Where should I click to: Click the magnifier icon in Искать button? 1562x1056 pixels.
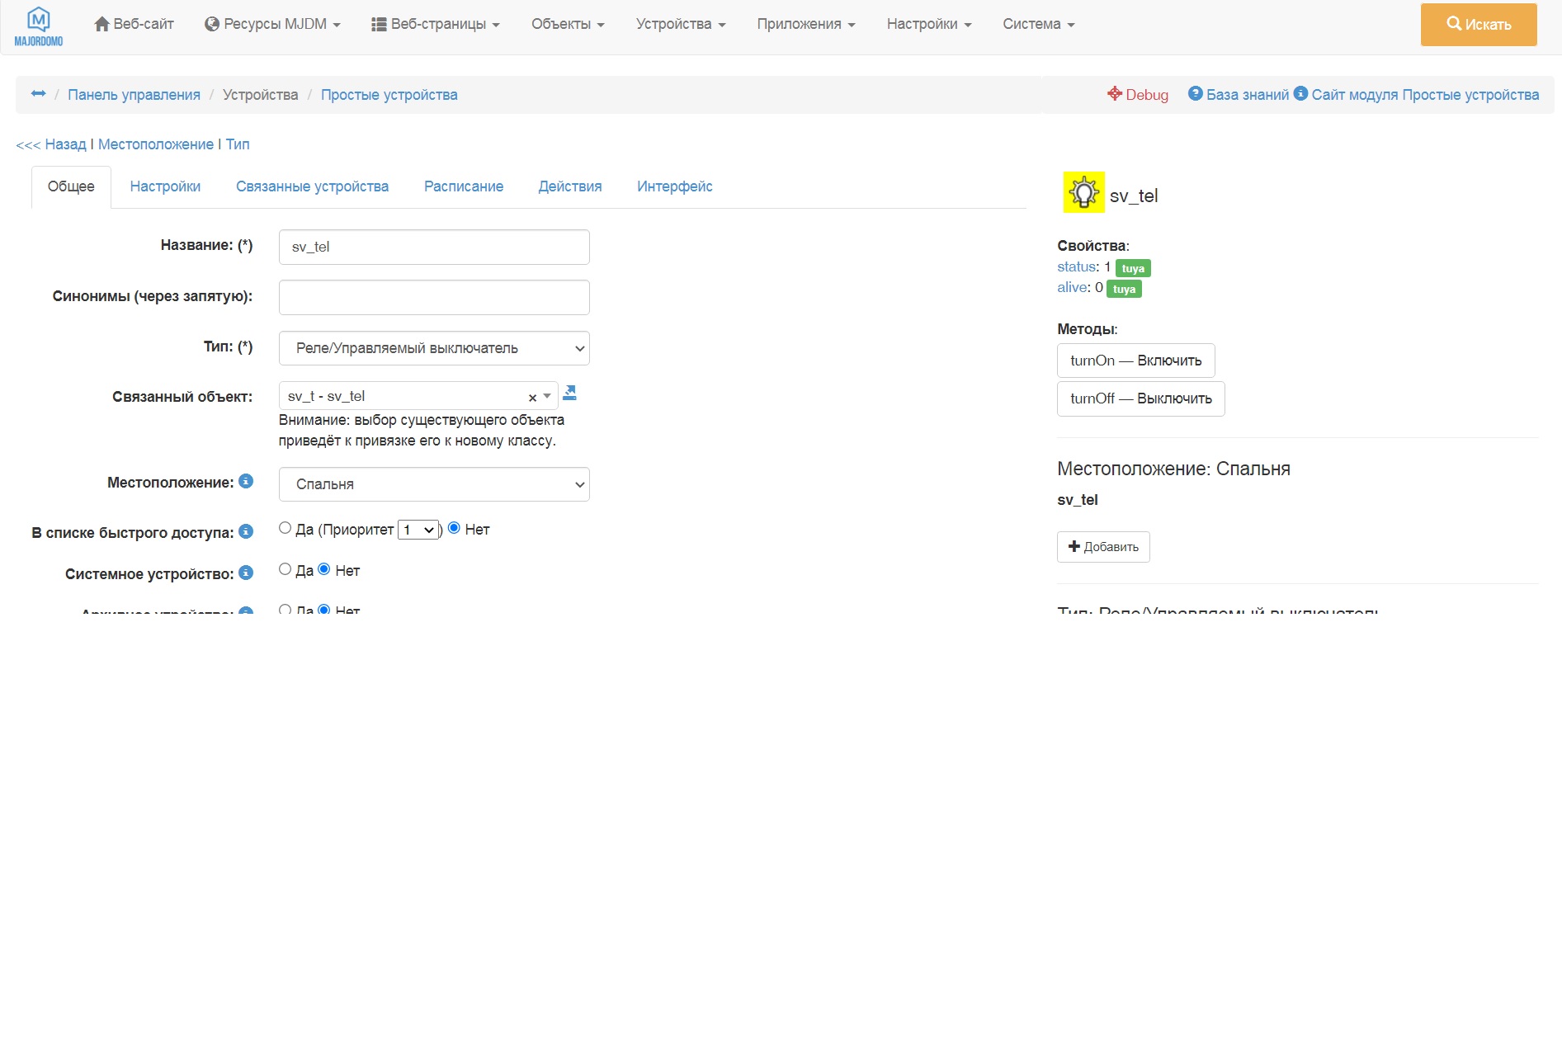tap(1454, 24)
